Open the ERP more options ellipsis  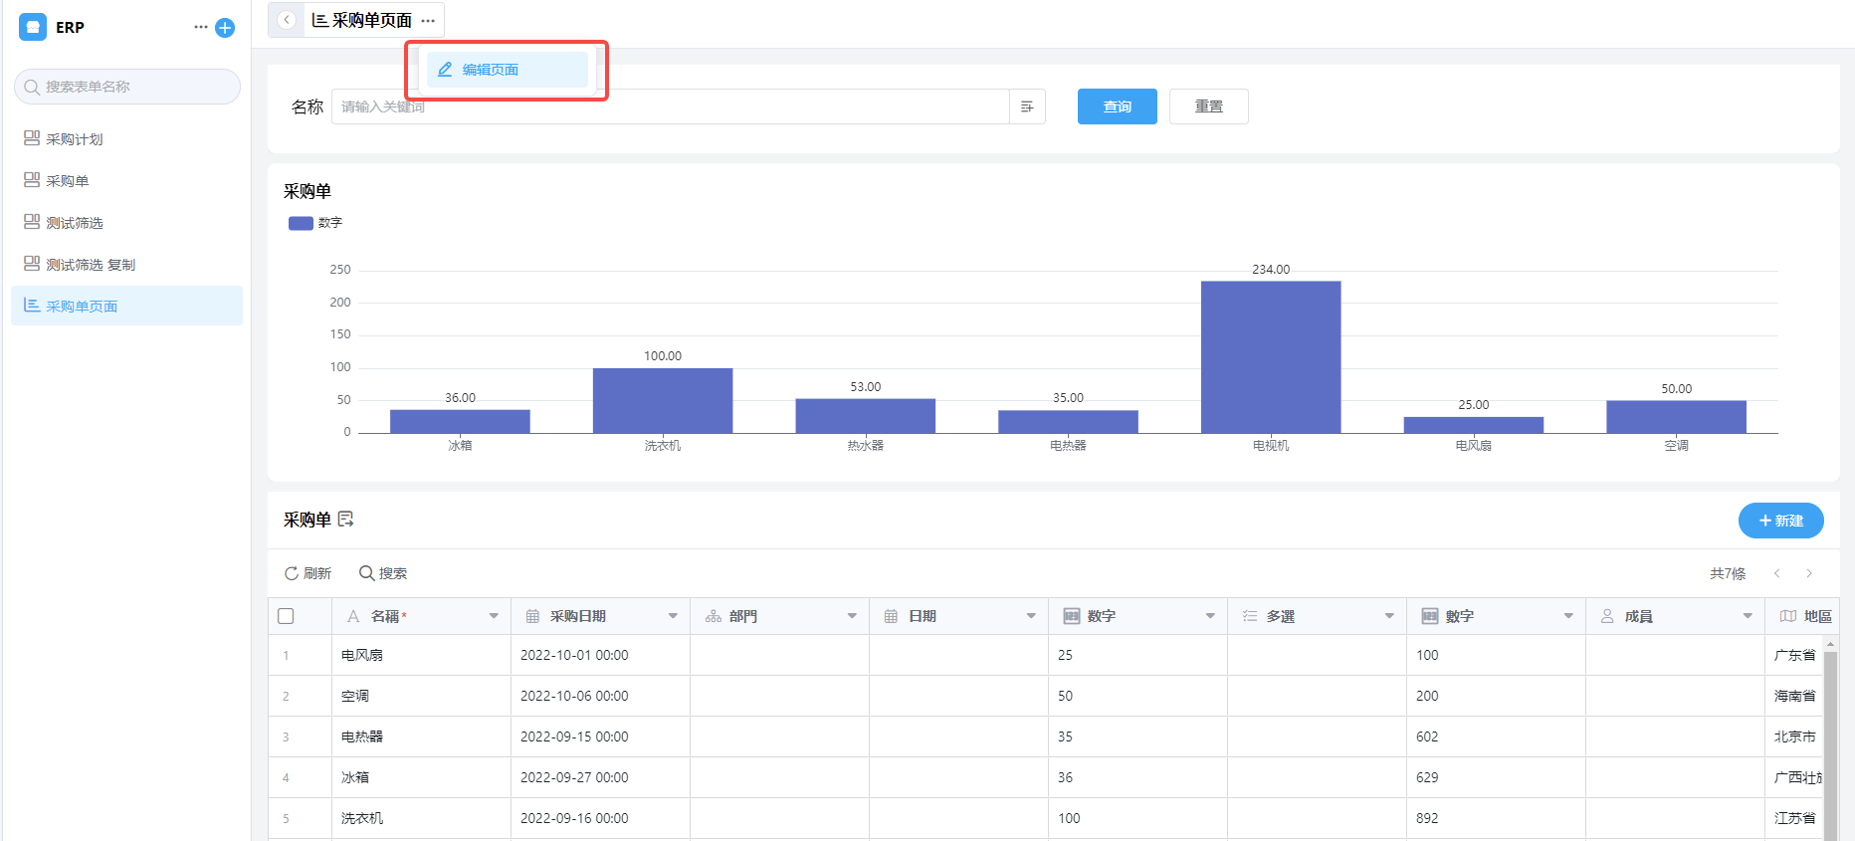click(x=201, y=27)
